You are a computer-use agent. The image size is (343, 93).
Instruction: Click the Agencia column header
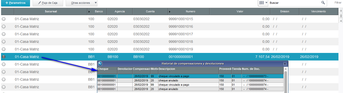coord(120,12)
